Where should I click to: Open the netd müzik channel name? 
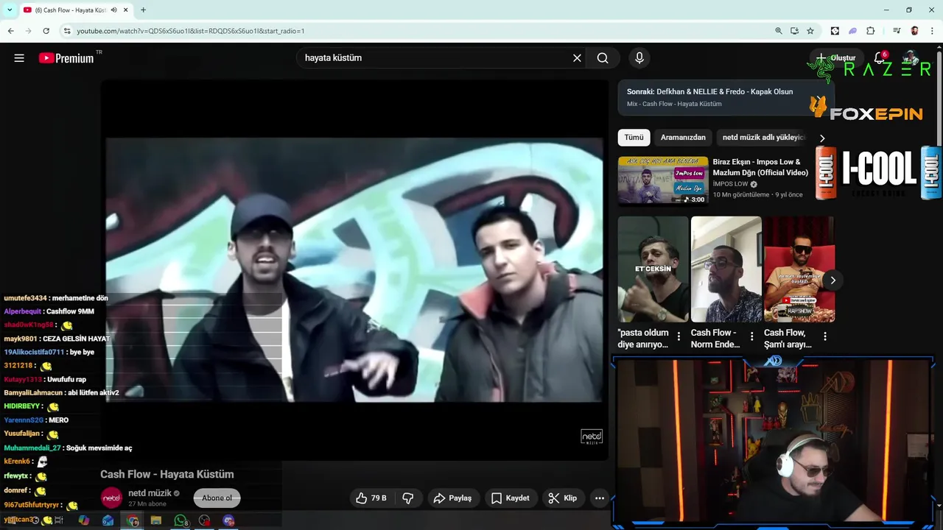pos(150,493)
